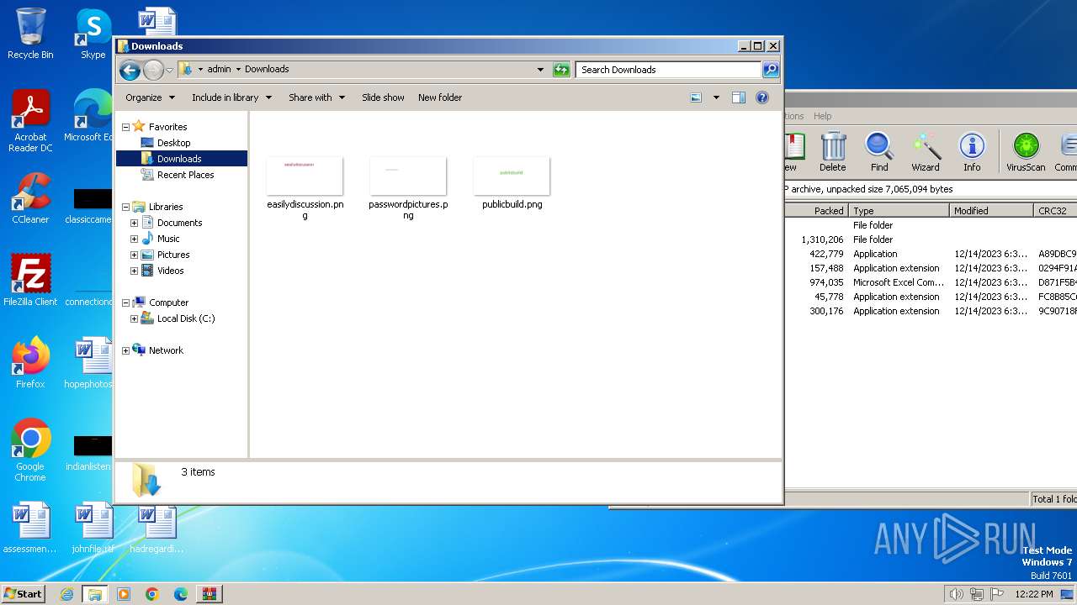Expand the Network tree node
Viewport: 1077px width, 605px height.
point(126,350)
